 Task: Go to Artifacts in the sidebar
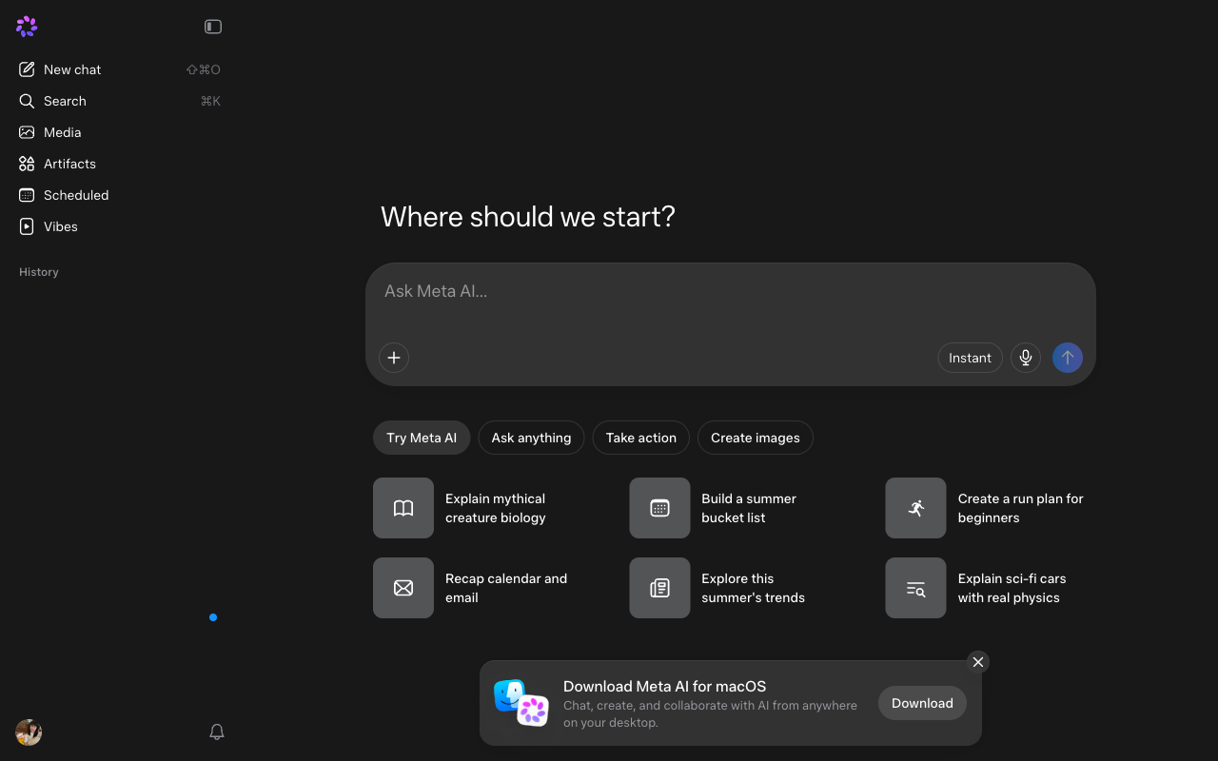(119, 164)
